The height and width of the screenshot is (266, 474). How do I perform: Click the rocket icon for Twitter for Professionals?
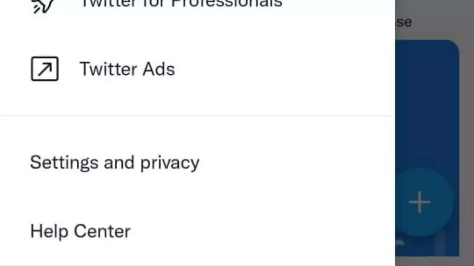[x=44, y=5]
